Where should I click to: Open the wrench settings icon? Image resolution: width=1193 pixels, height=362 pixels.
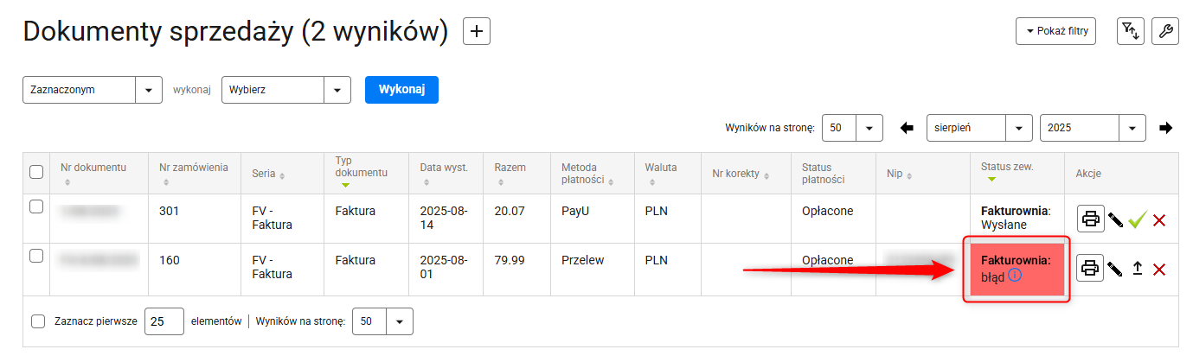pos(1165,31)
